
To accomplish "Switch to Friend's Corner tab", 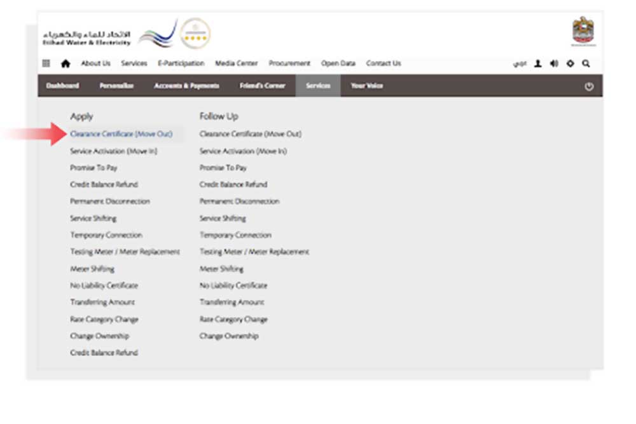I will tap(263, 86).
